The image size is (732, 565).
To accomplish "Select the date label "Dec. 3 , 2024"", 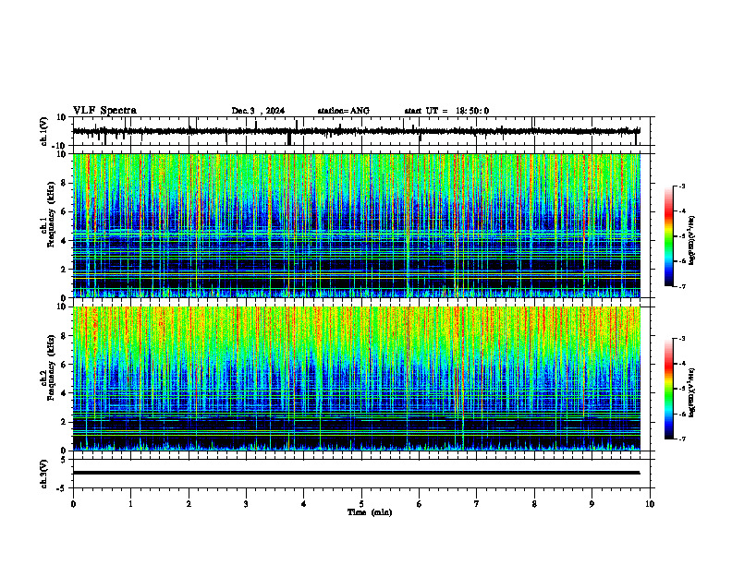I will (x=258, y=111).
